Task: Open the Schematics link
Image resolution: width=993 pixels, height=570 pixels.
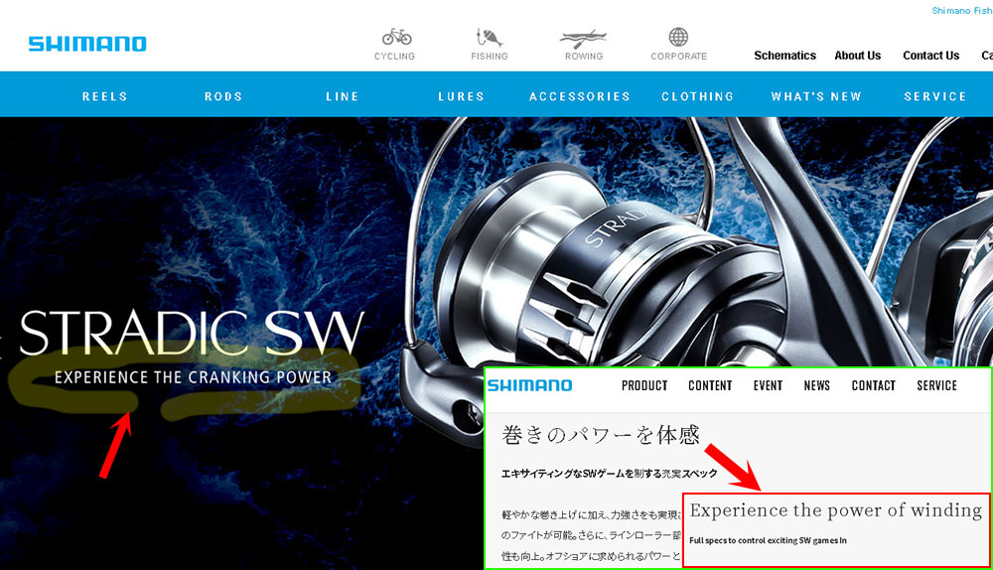Action: coord(784,56)
